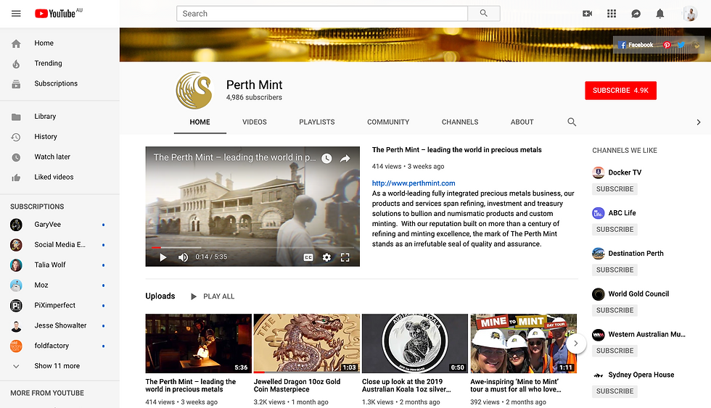Subscribe to Docker TV
Viewport: 711px width, 408px height.
coord(615,189)
